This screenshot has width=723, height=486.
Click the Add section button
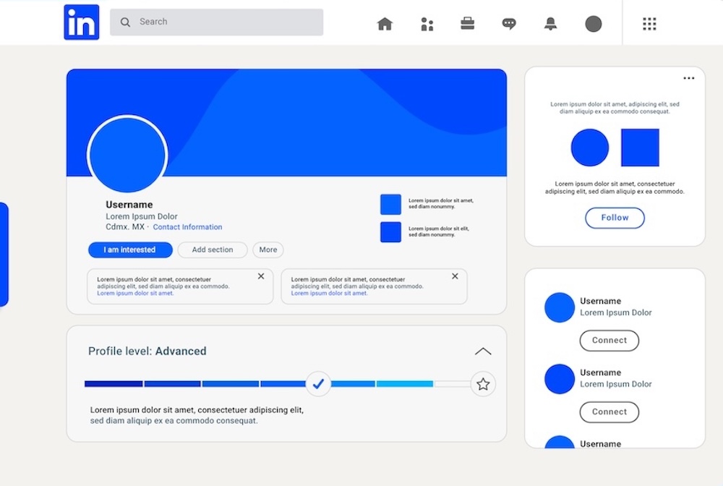(213, 250)
